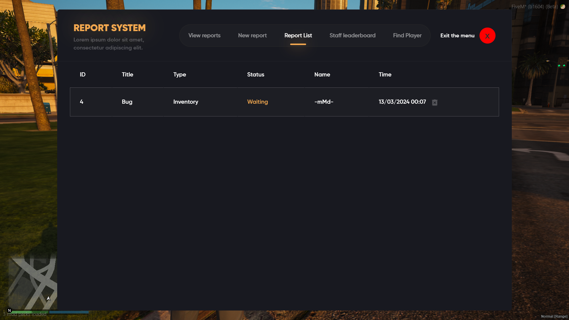
Task: Open the New report tab
Action: (252, 35)
